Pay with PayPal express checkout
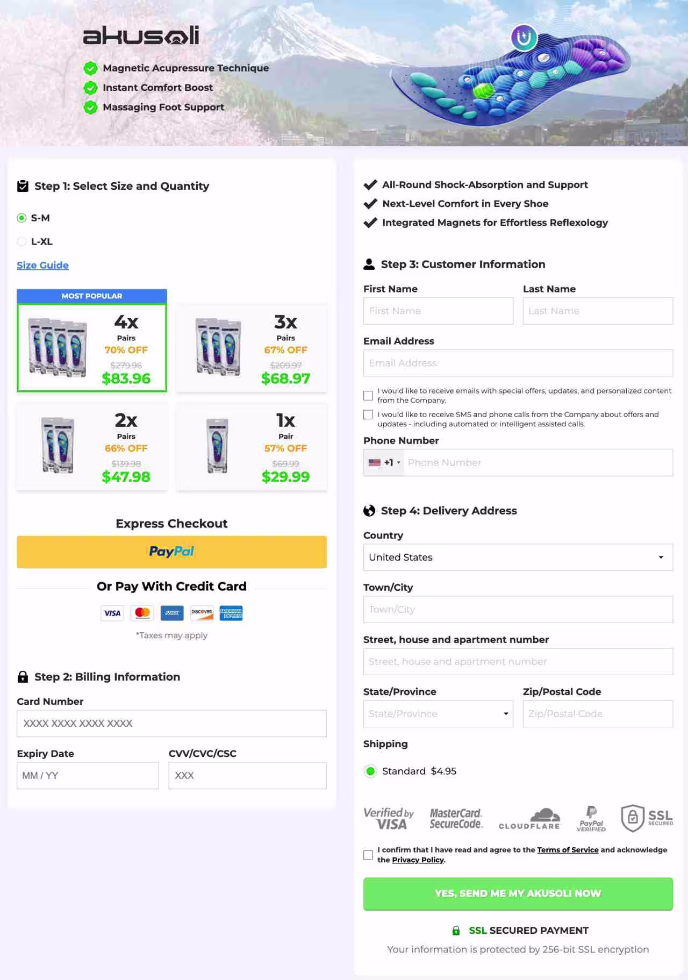The height and width of the screenshot is (980, 688). point(171,552)
